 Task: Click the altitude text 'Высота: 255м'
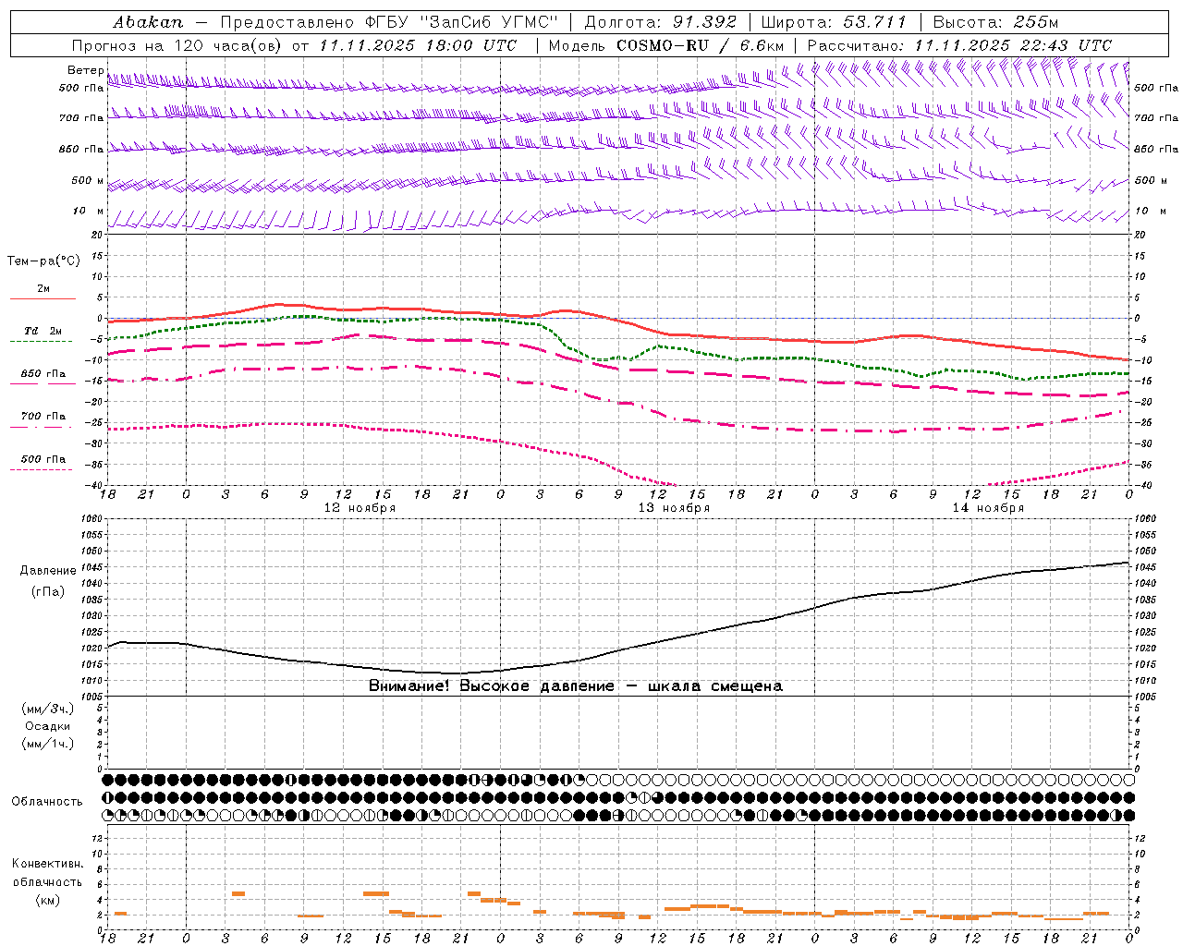(995, 22)
